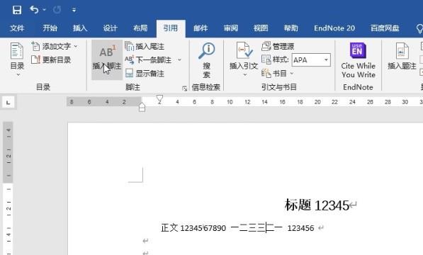The height and width of the screenshot is (255, 423).
Task: Expand the 插入引文 dropdown arrow
Action: 245,74
